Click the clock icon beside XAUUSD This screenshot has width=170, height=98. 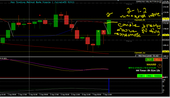coord(159,66)
